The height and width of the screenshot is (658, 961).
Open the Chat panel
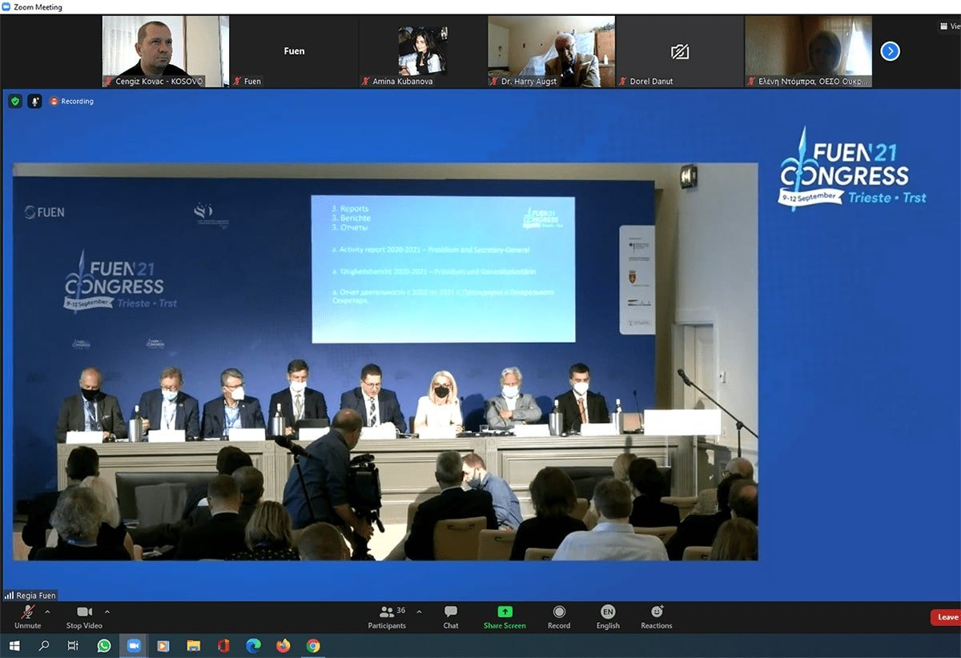coord(451,616)
